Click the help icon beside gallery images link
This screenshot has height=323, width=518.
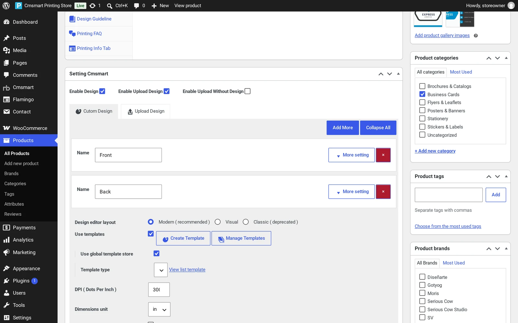(x=476, y=36)
